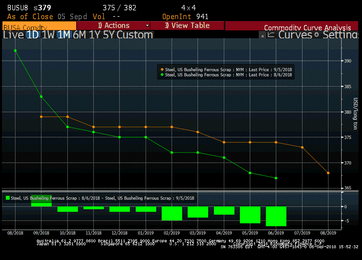
Task: Click the green curve peak at 08/2018
Action: [15, 51]
